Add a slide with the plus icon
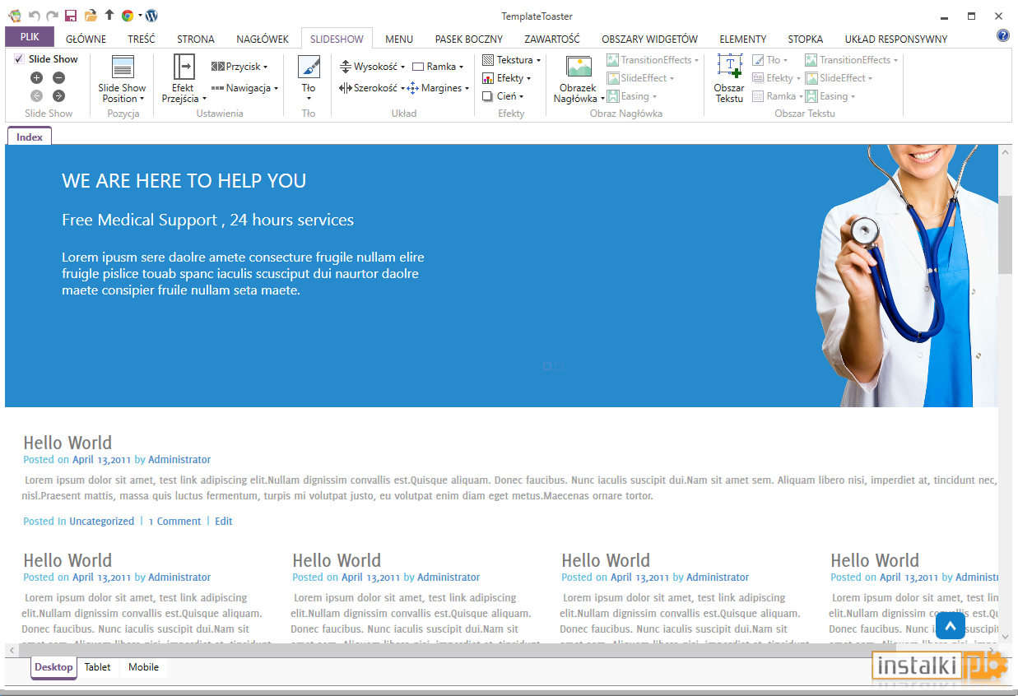Image resolution: width=1018 pixels, height=696 pixels. pyautogui.click(x=36, y=78)
